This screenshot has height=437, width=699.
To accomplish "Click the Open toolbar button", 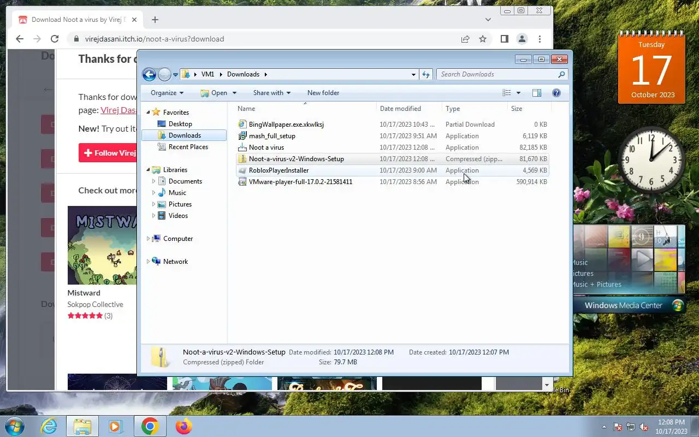I will click(x=214, y=93).
